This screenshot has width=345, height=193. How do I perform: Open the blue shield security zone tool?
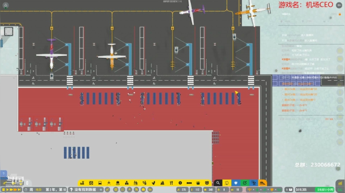(236, 183)
